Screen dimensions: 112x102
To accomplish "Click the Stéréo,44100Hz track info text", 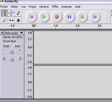I will point(13,37).
